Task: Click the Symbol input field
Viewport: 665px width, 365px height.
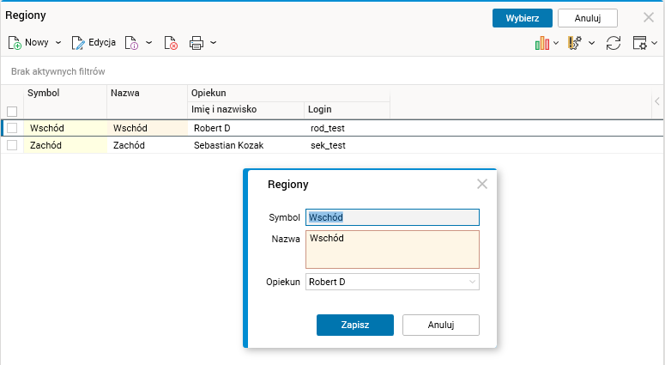Action: (392, 217)
